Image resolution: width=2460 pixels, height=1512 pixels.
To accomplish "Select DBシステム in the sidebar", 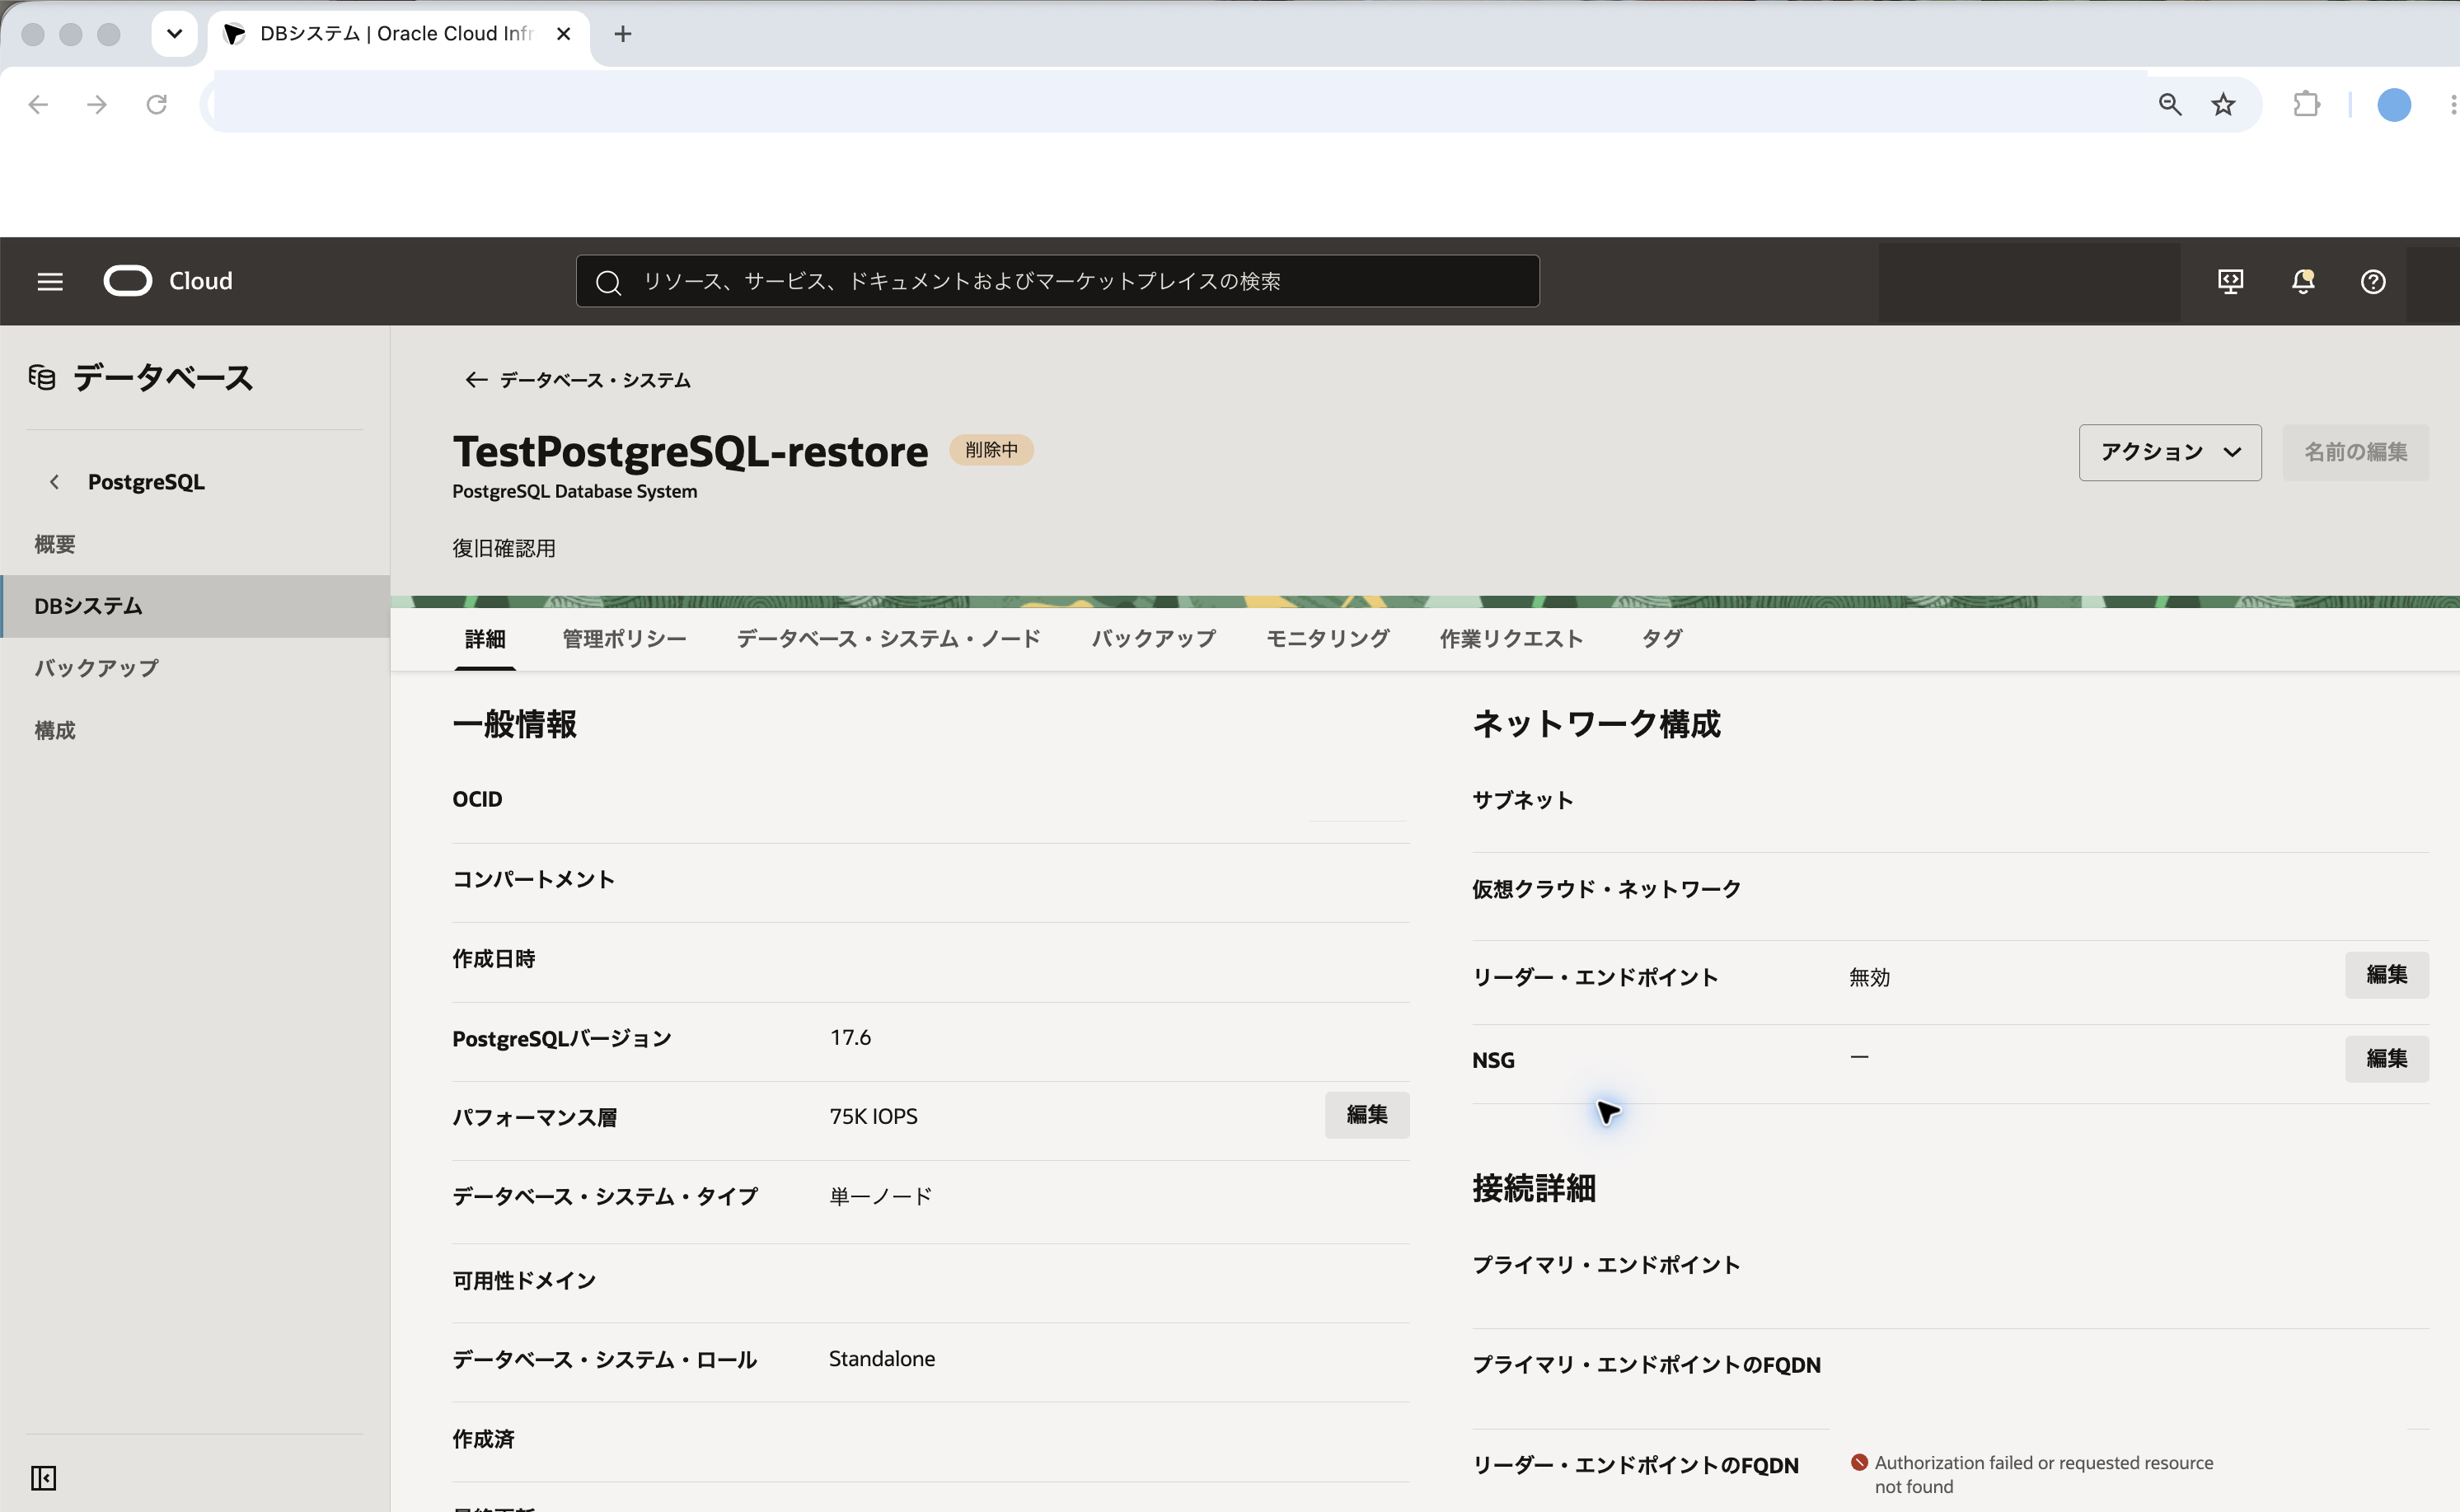I will pos(195,606).
